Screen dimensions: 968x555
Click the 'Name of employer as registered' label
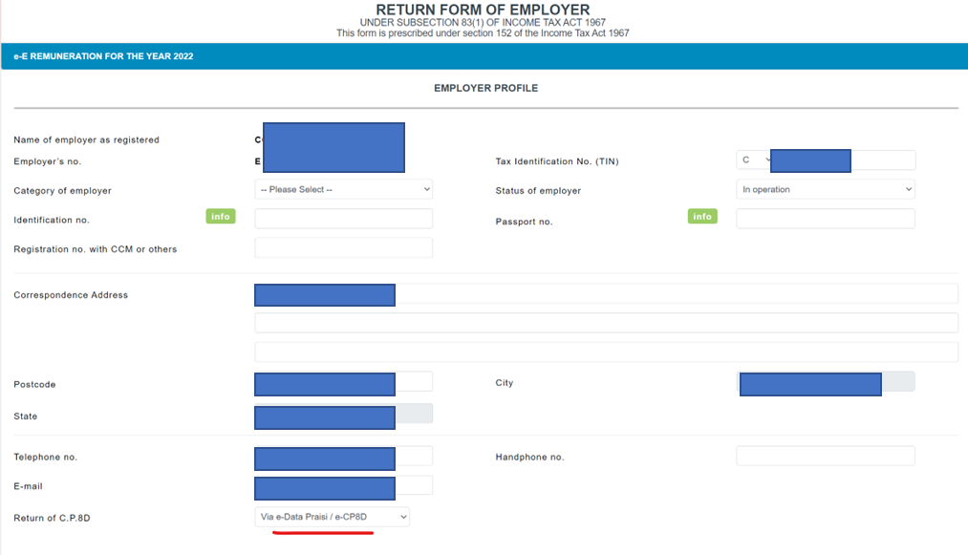point(86,140)
